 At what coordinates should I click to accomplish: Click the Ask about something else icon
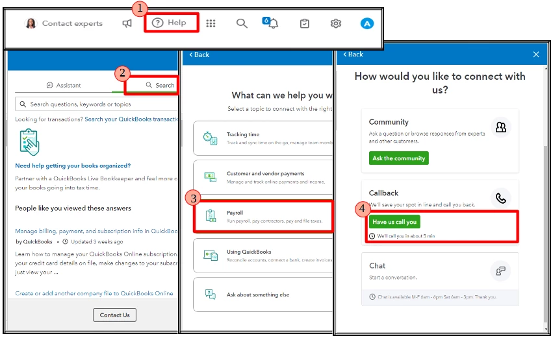(x=211, y=295)
